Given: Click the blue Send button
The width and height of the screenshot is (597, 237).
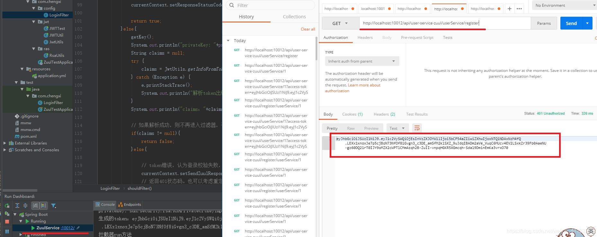Looking at the screenshot, I should click(x=571, y=23).
